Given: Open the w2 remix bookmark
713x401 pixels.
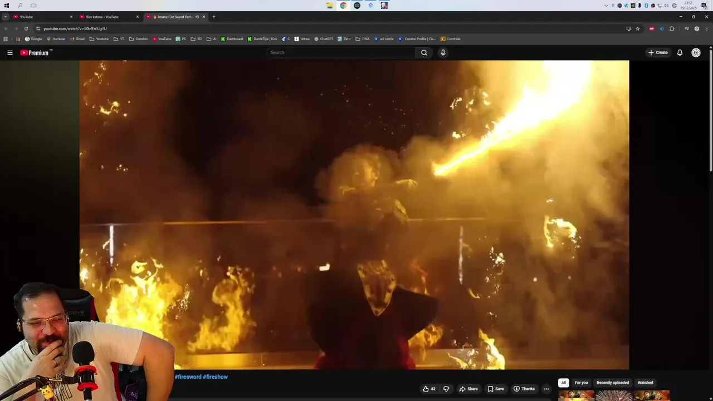Looking at the screenshot, I should point(384,39).
